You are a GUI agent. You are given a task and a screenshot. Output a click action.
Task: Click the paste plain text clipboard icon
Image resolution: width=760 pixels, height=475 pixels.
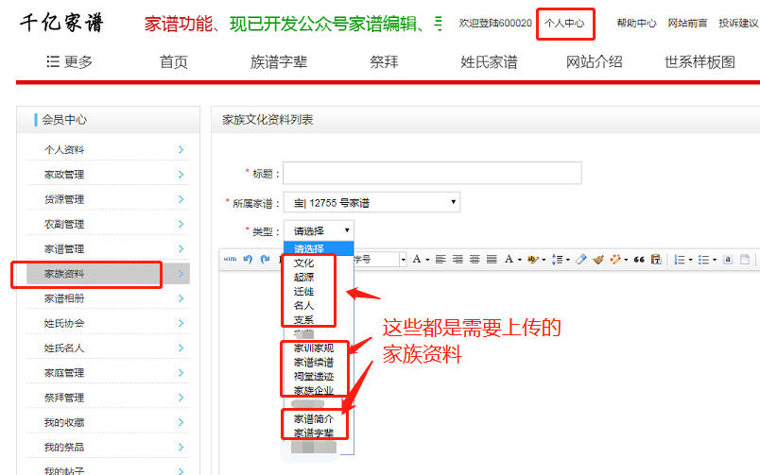pyautogui.click(x=656, y=260)
